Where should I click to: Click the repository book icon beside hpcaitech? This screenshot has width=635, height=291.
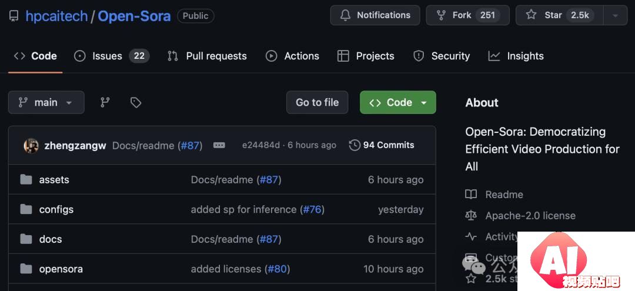[x=14, y=16]
